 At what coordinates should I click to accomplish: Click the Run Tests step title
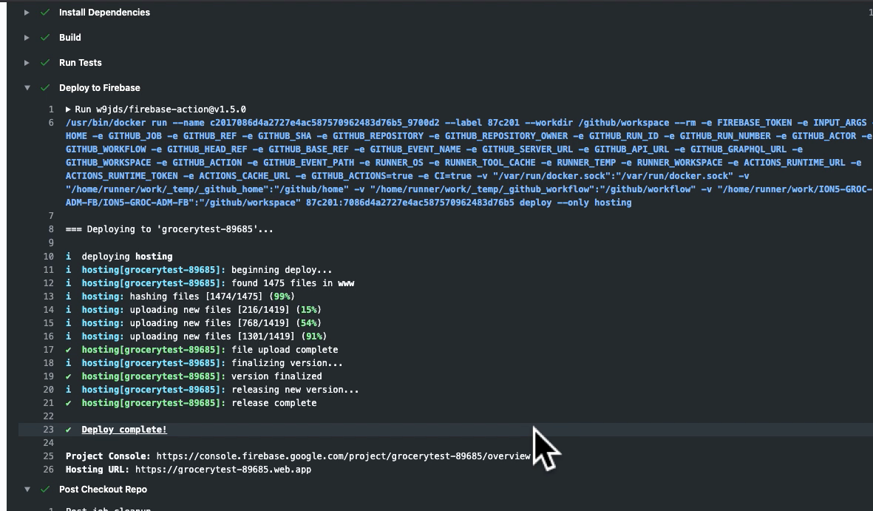pyautogui.click(x=80, y=62)
